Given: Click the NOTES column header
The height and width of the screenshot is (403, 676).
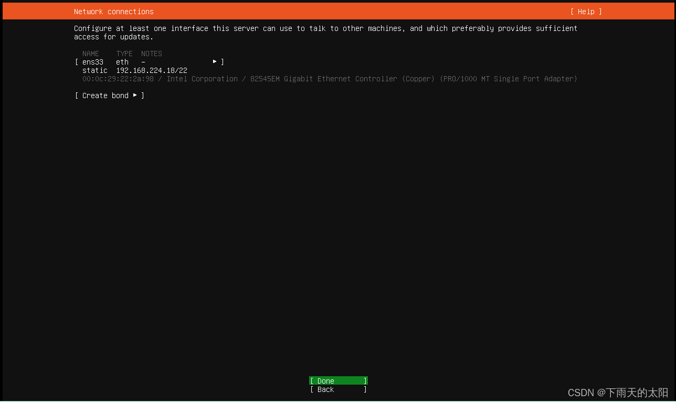Looking at the screenshot, I should tap(151, 53).
